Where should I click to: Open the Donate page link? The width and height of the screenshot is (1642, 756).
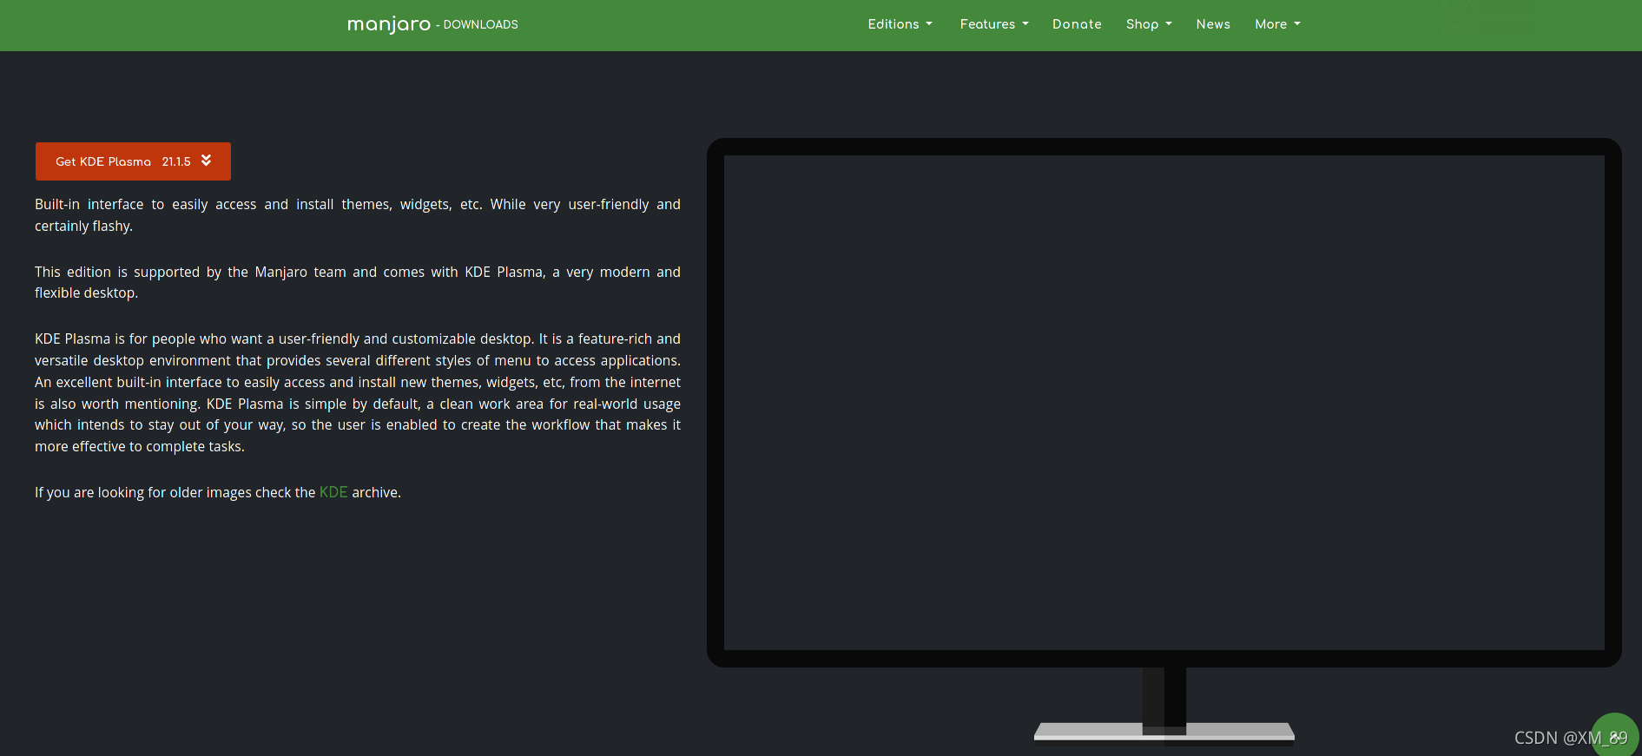coord(1077,24)
